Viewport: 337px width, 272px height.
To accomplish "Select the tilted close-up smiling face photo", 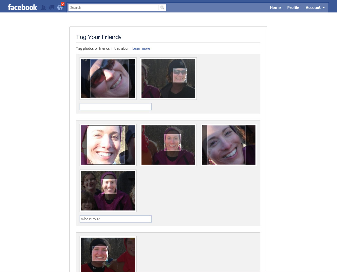I will [x=229, y=145].
